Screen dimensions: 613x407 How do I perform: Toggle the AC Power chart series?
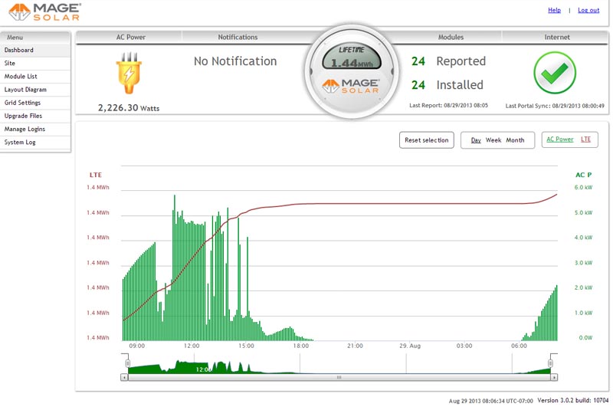coord(559,139)
